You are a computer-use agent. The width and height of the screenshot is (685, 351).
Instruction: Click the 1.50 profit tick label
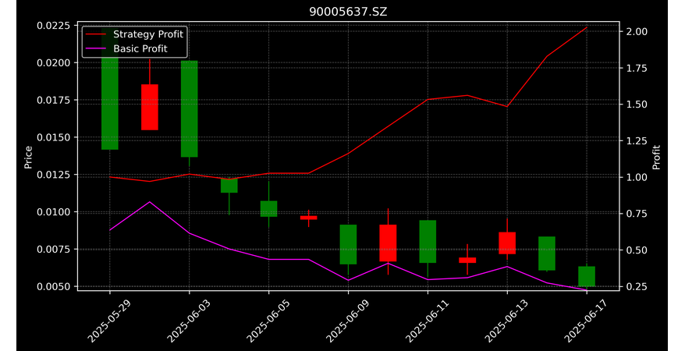pyautogui.click(x=636, y=105)
